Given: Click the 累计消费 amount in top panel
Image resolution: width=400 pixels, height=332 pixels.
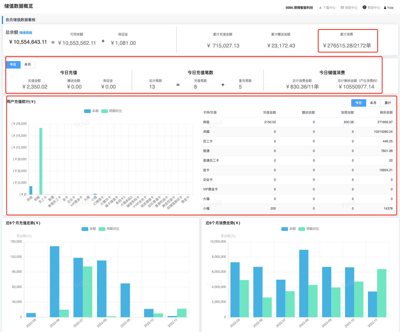Looking at the screenshot, I should tap(347, 46).
